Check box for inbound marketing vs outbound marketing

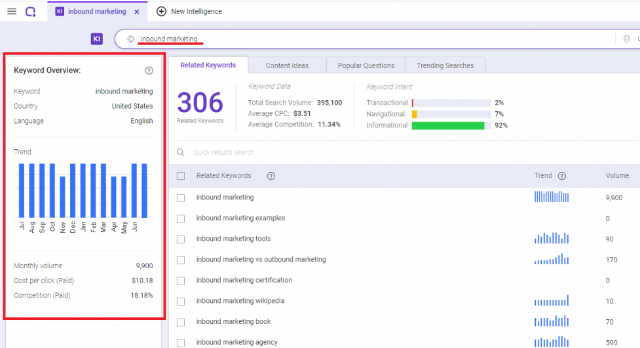pyautogui.click(x=181, y=260)
